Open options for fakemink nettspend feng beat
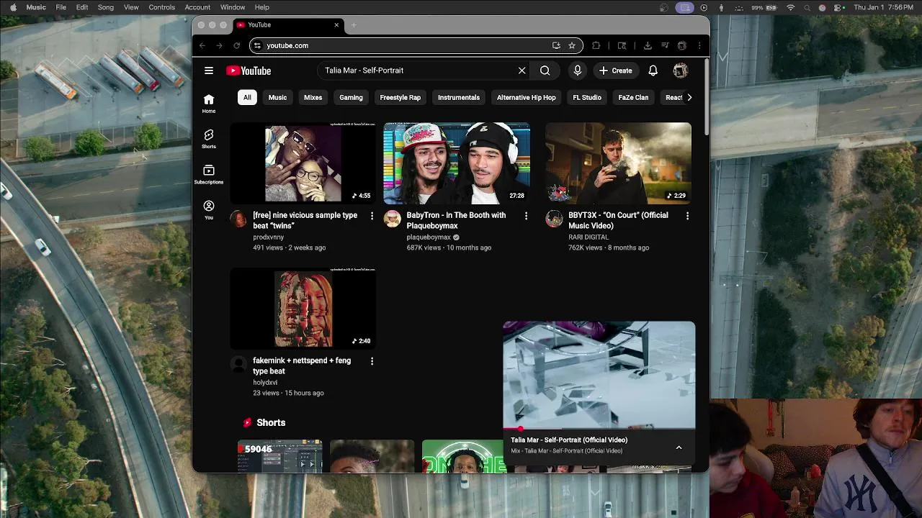This screenshot has width=922, height=518. (372, 361)
